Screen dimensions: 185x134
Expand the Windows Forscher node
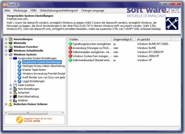6,47
